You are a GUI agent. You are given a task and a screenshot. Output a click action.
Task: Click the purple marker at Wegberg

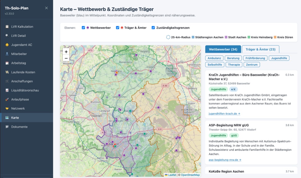(x=136, y=55)
